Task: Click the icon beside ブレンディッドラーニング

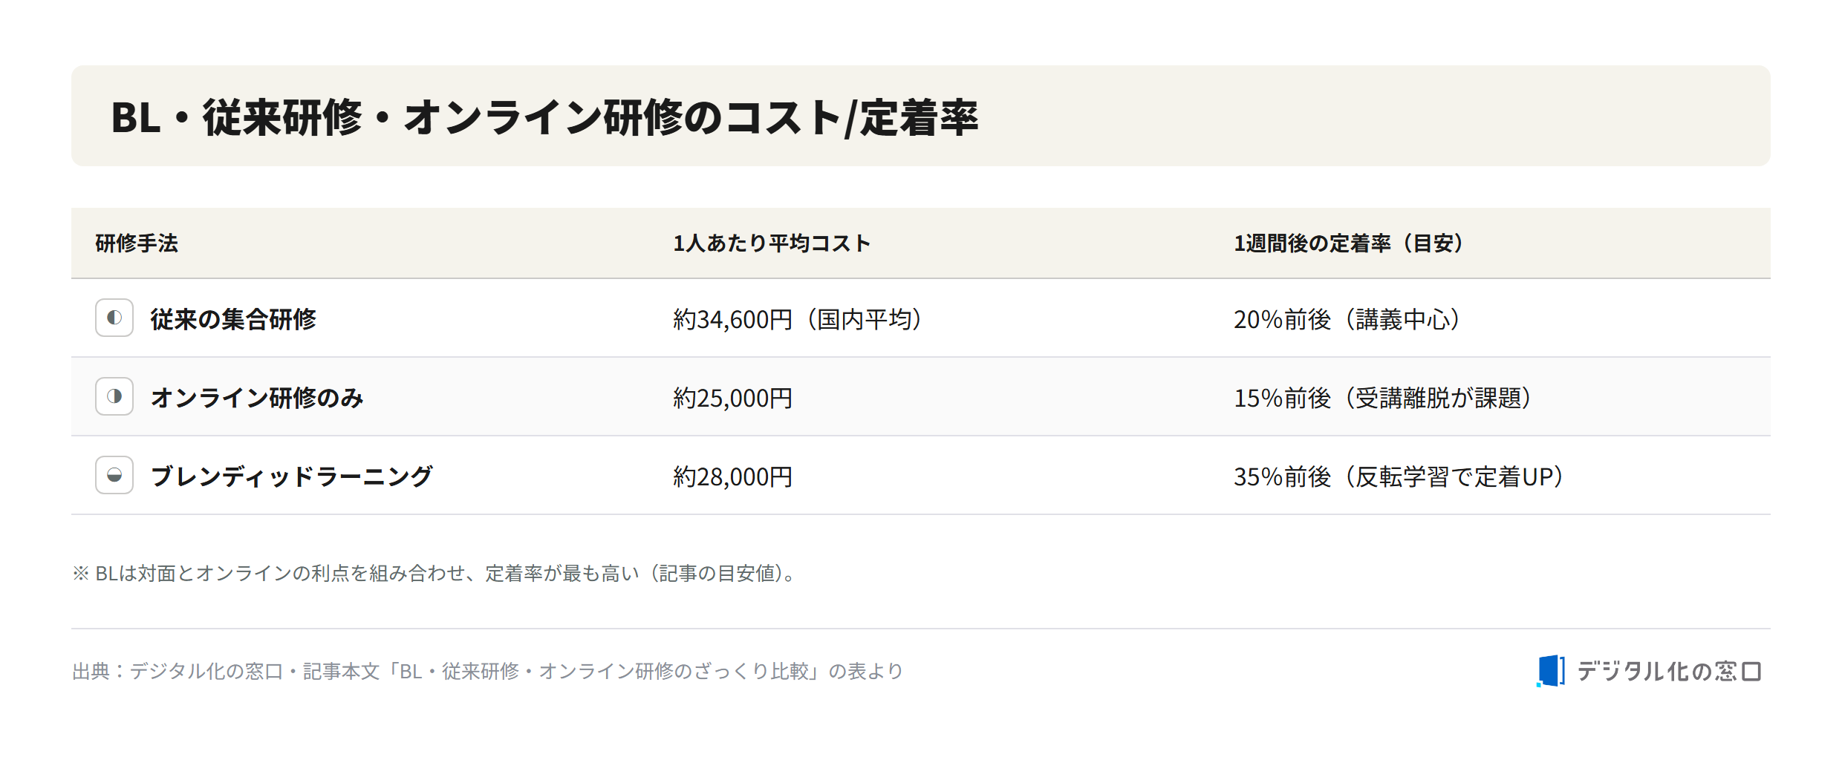Action: (114, 475)
